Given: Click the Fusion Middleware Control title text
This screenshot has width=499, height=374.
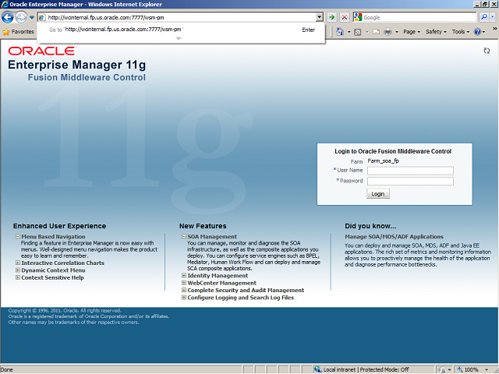Looking at the screenshot, I should coord(87,77).
